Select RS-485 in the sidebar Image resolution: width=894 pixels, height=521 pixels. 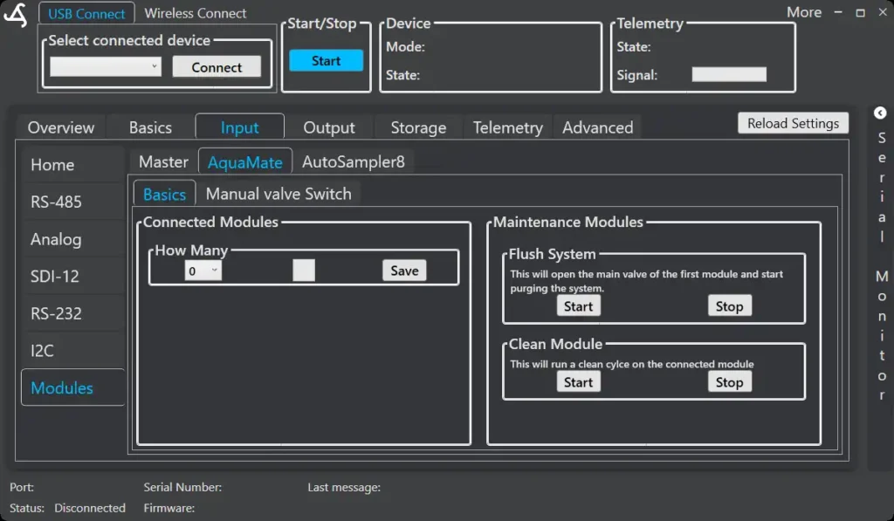tap(56, 202)
